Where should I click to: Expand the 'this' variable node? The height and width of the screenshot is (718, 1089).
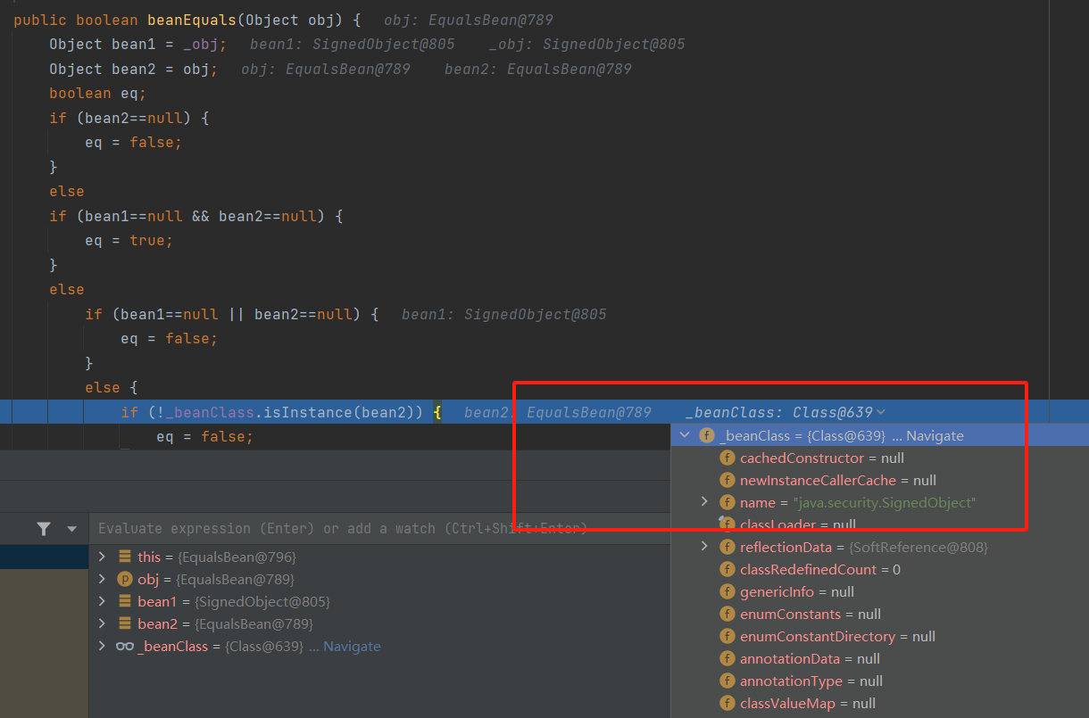[102, 557]
